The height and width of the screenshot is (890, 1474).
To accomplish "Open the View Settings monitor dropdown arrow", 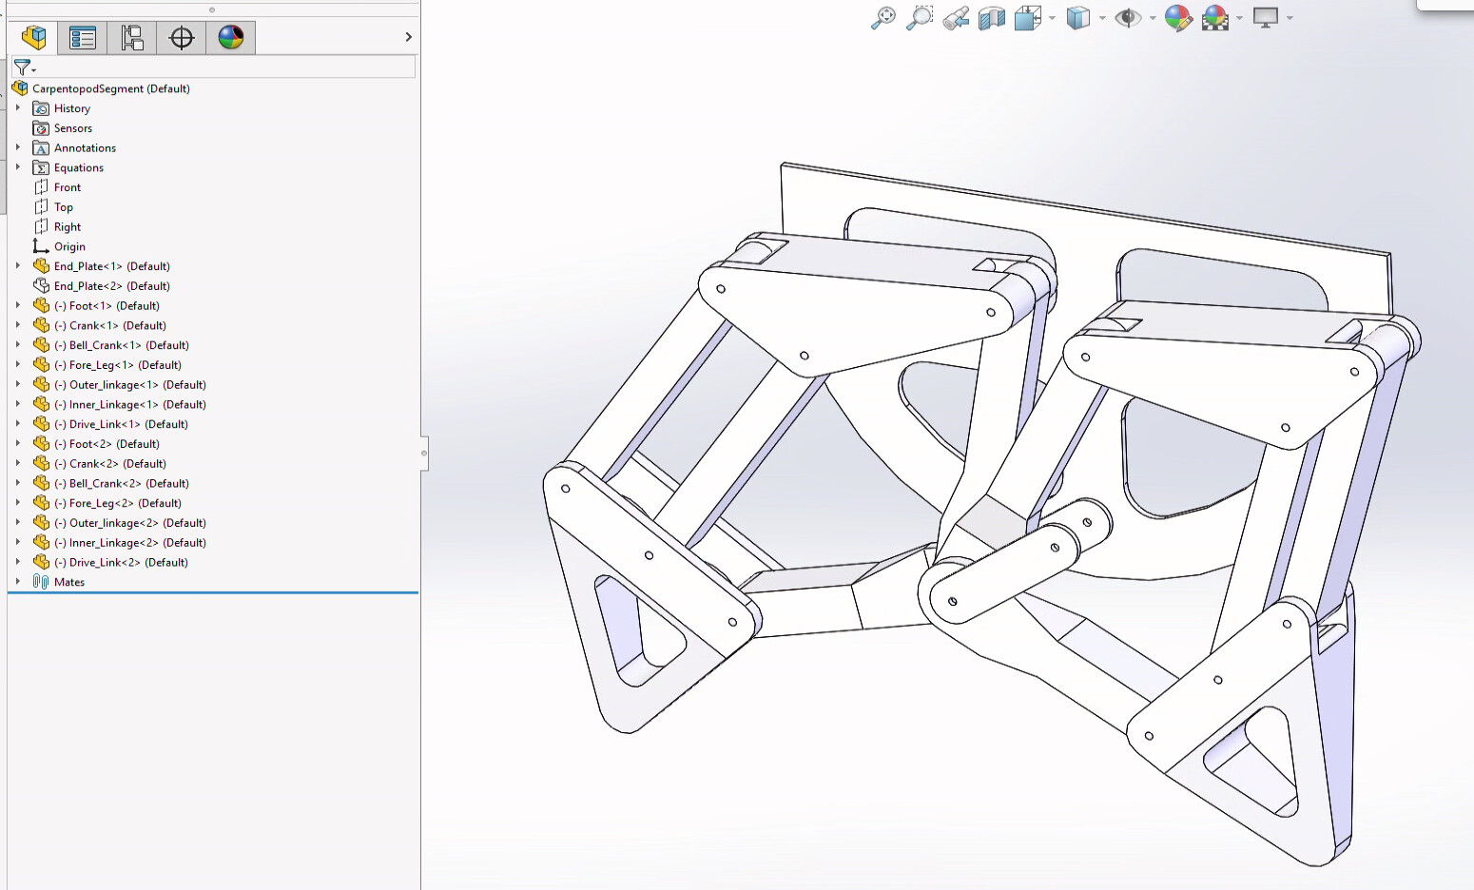I will click(x=1290, y=18).
